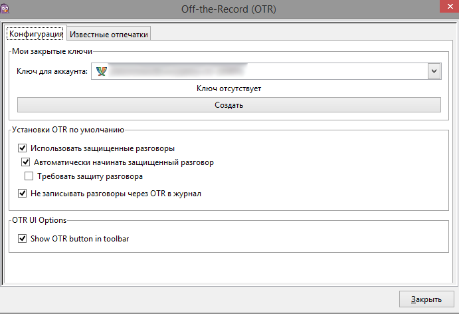This screenshot has width=459, height=314.
Task: Click the 'Off-the-Record (OTR)' window title
Action: [229, 9]
